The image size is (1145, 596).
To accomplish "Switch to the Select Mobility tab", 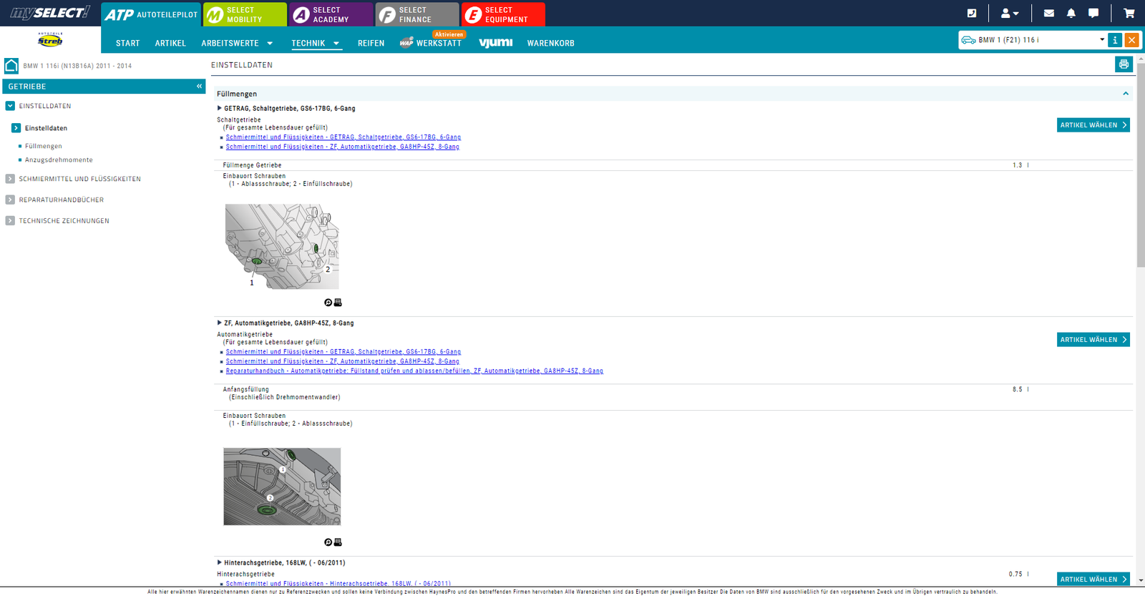I will pyautogui.click(x=245, y=14).
